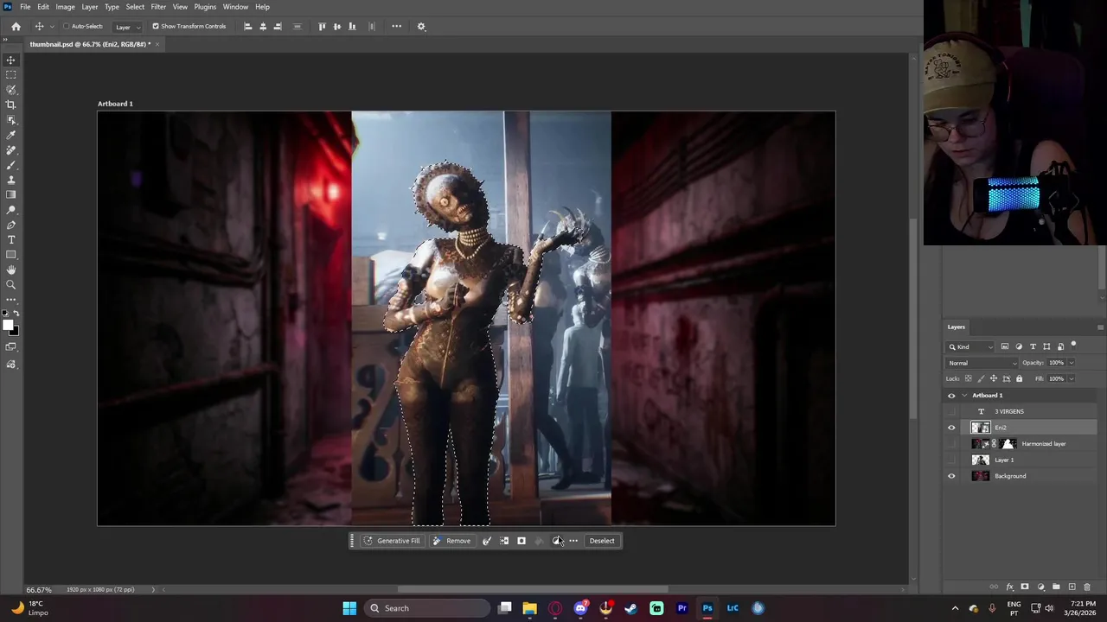
Task: Activate the Horizontal Type tool
Action: click(11, 239)
